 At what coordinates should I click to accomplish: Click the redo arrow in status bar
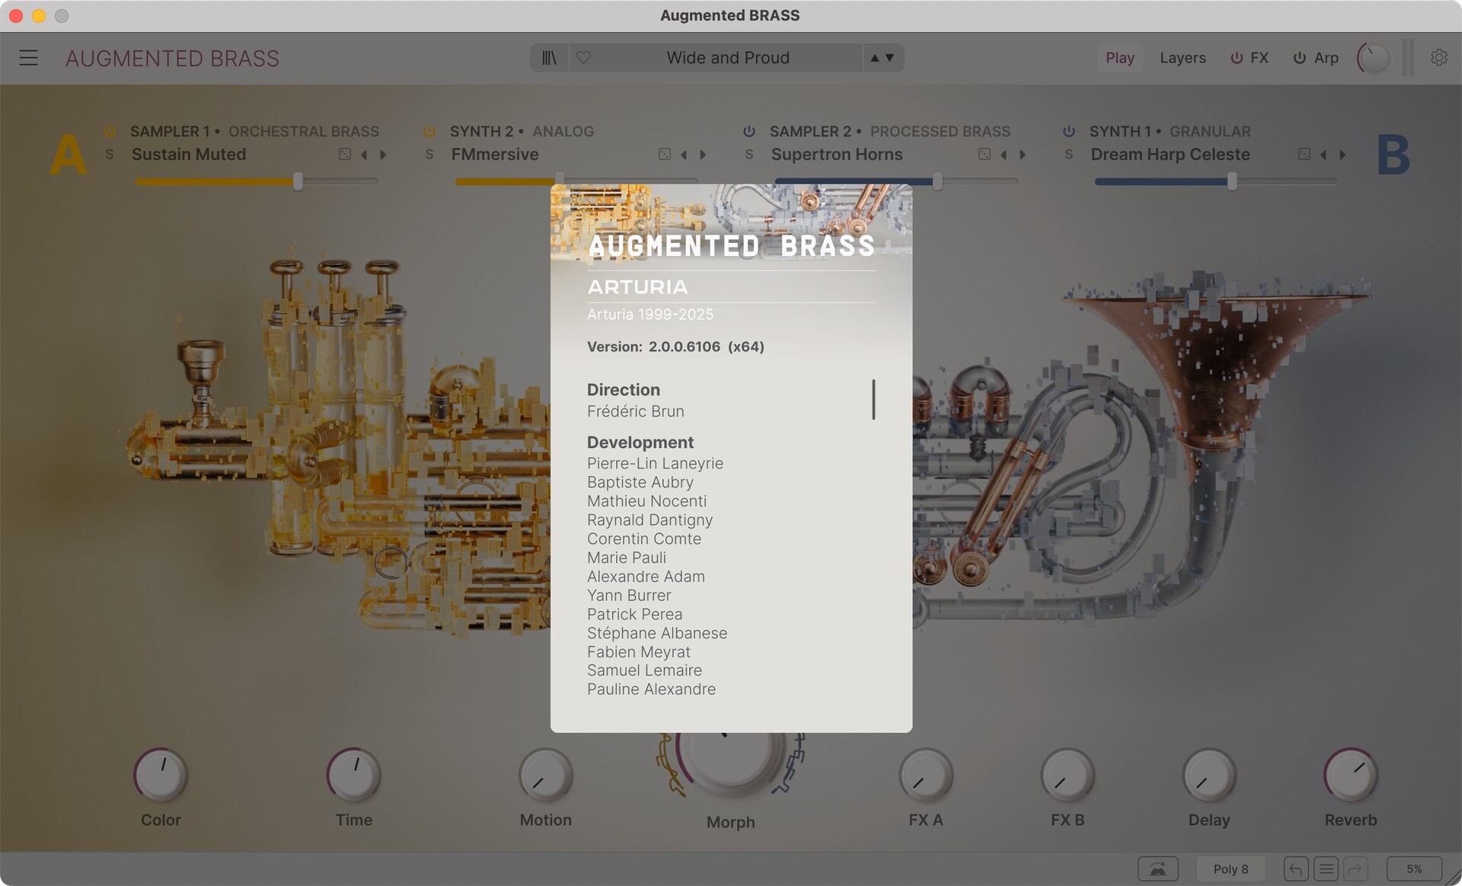(1355, 869)
